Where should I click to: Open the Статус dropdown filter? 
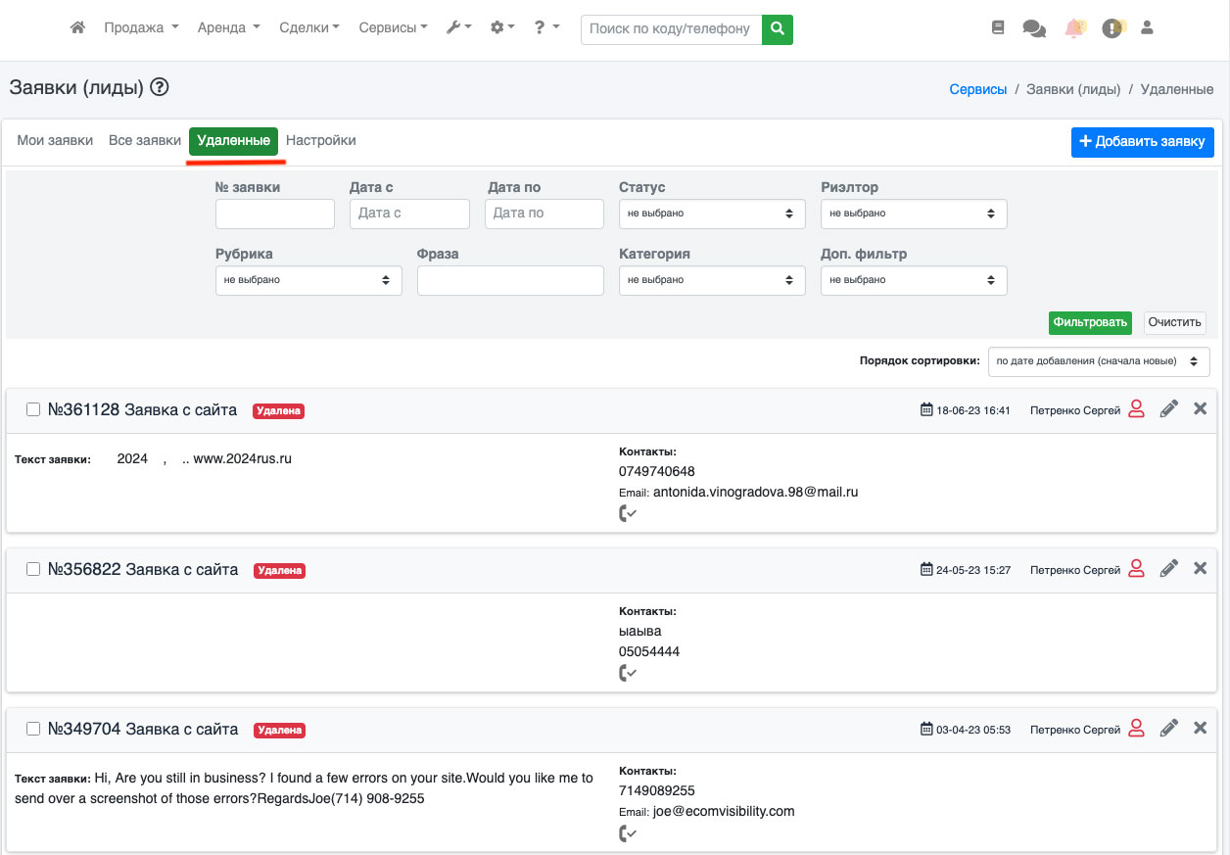(x=712, y=214)
